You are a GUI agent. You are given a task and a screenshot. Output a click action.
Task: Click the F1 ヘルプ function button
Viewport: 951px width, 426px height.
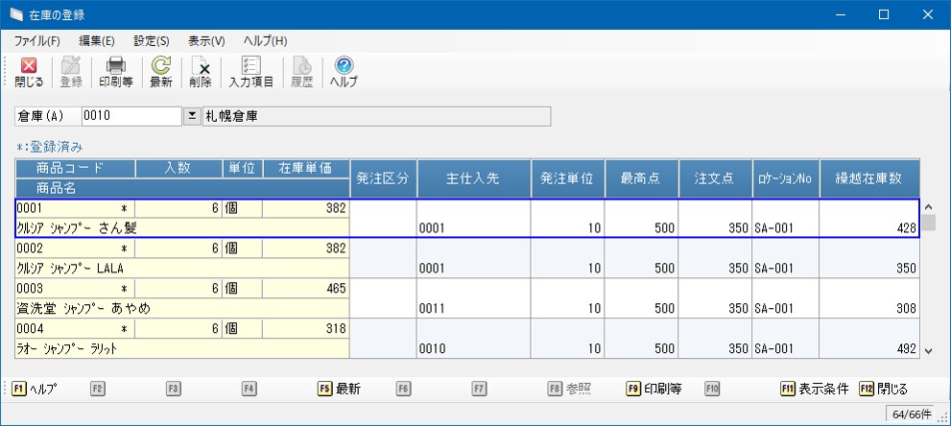(x=35, y=389)
